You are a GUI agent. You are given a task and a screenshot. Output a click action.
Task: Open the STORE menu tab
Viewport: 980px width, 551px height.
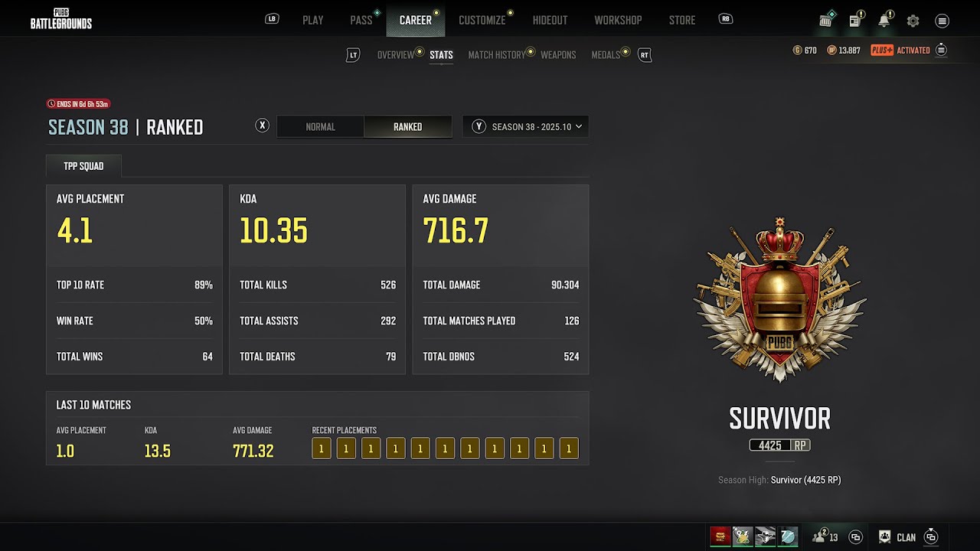coord(682,20)
